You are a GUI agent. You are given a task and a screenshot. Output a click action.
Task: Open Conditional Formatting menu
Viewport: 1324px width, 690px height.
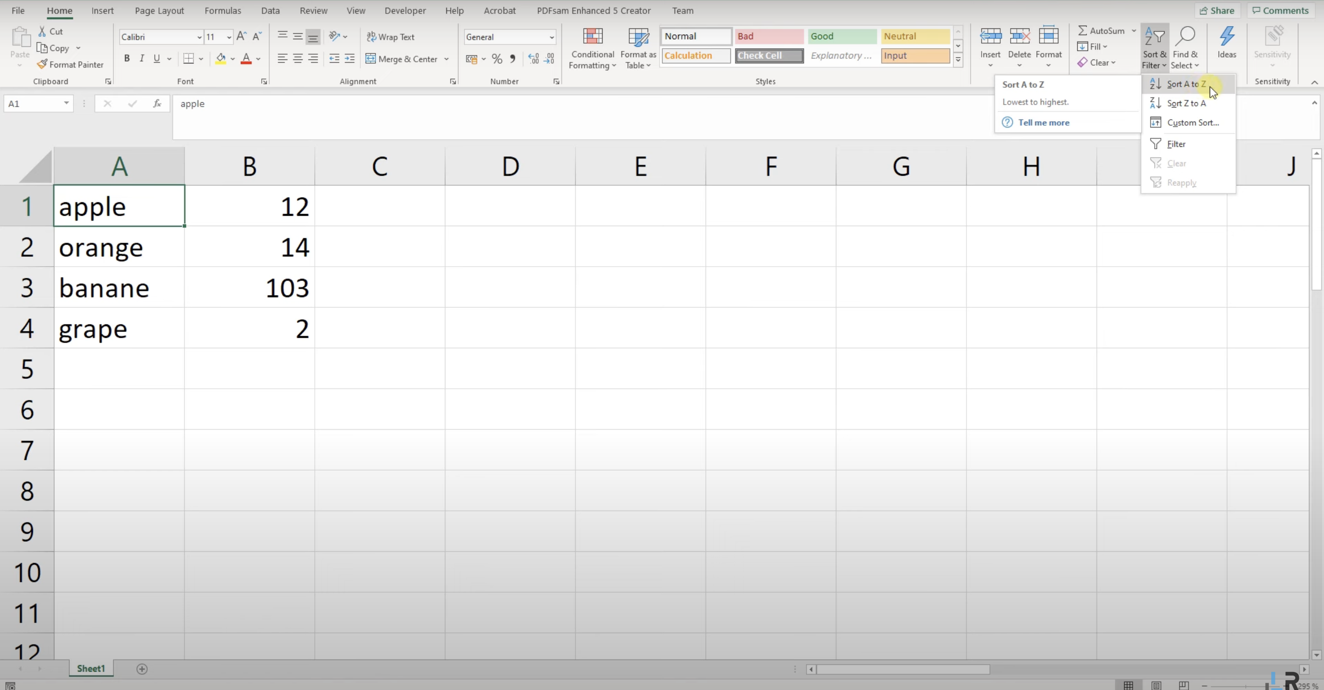pyautogui.click(x=592, y=48)
